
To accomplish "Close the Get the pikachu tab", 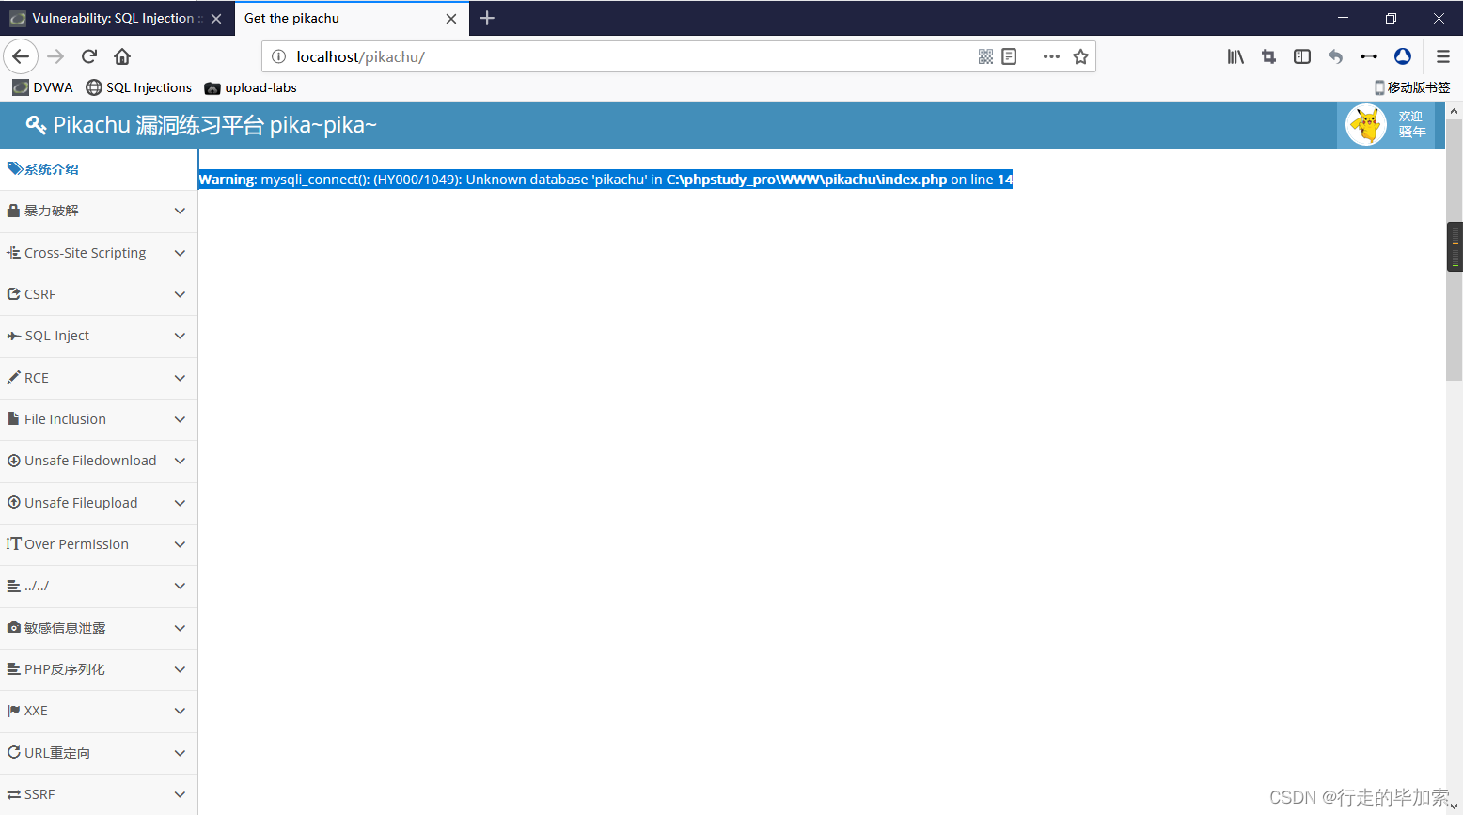I will coord(451,19).
